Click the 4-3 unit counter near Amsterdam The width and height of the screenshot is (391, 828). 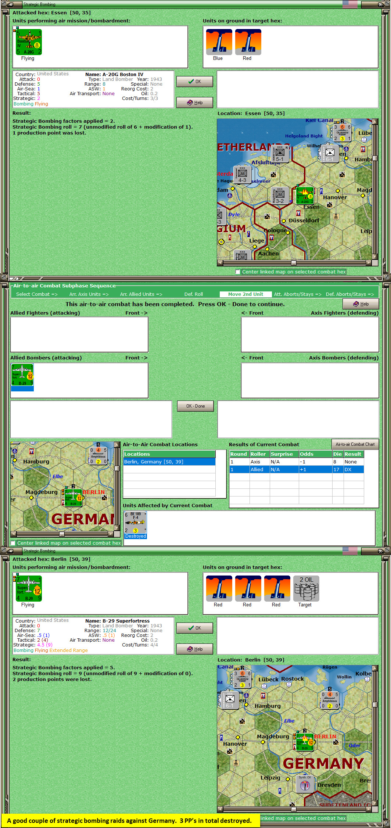click(x=243, y=174)
